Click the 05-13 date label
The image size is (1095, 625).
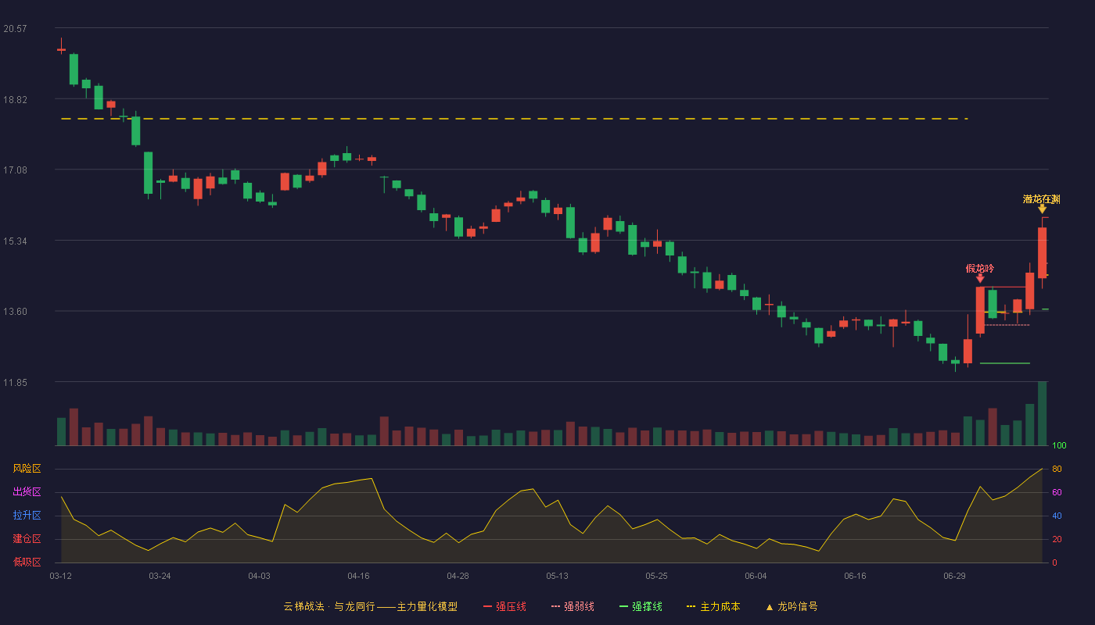557,576
